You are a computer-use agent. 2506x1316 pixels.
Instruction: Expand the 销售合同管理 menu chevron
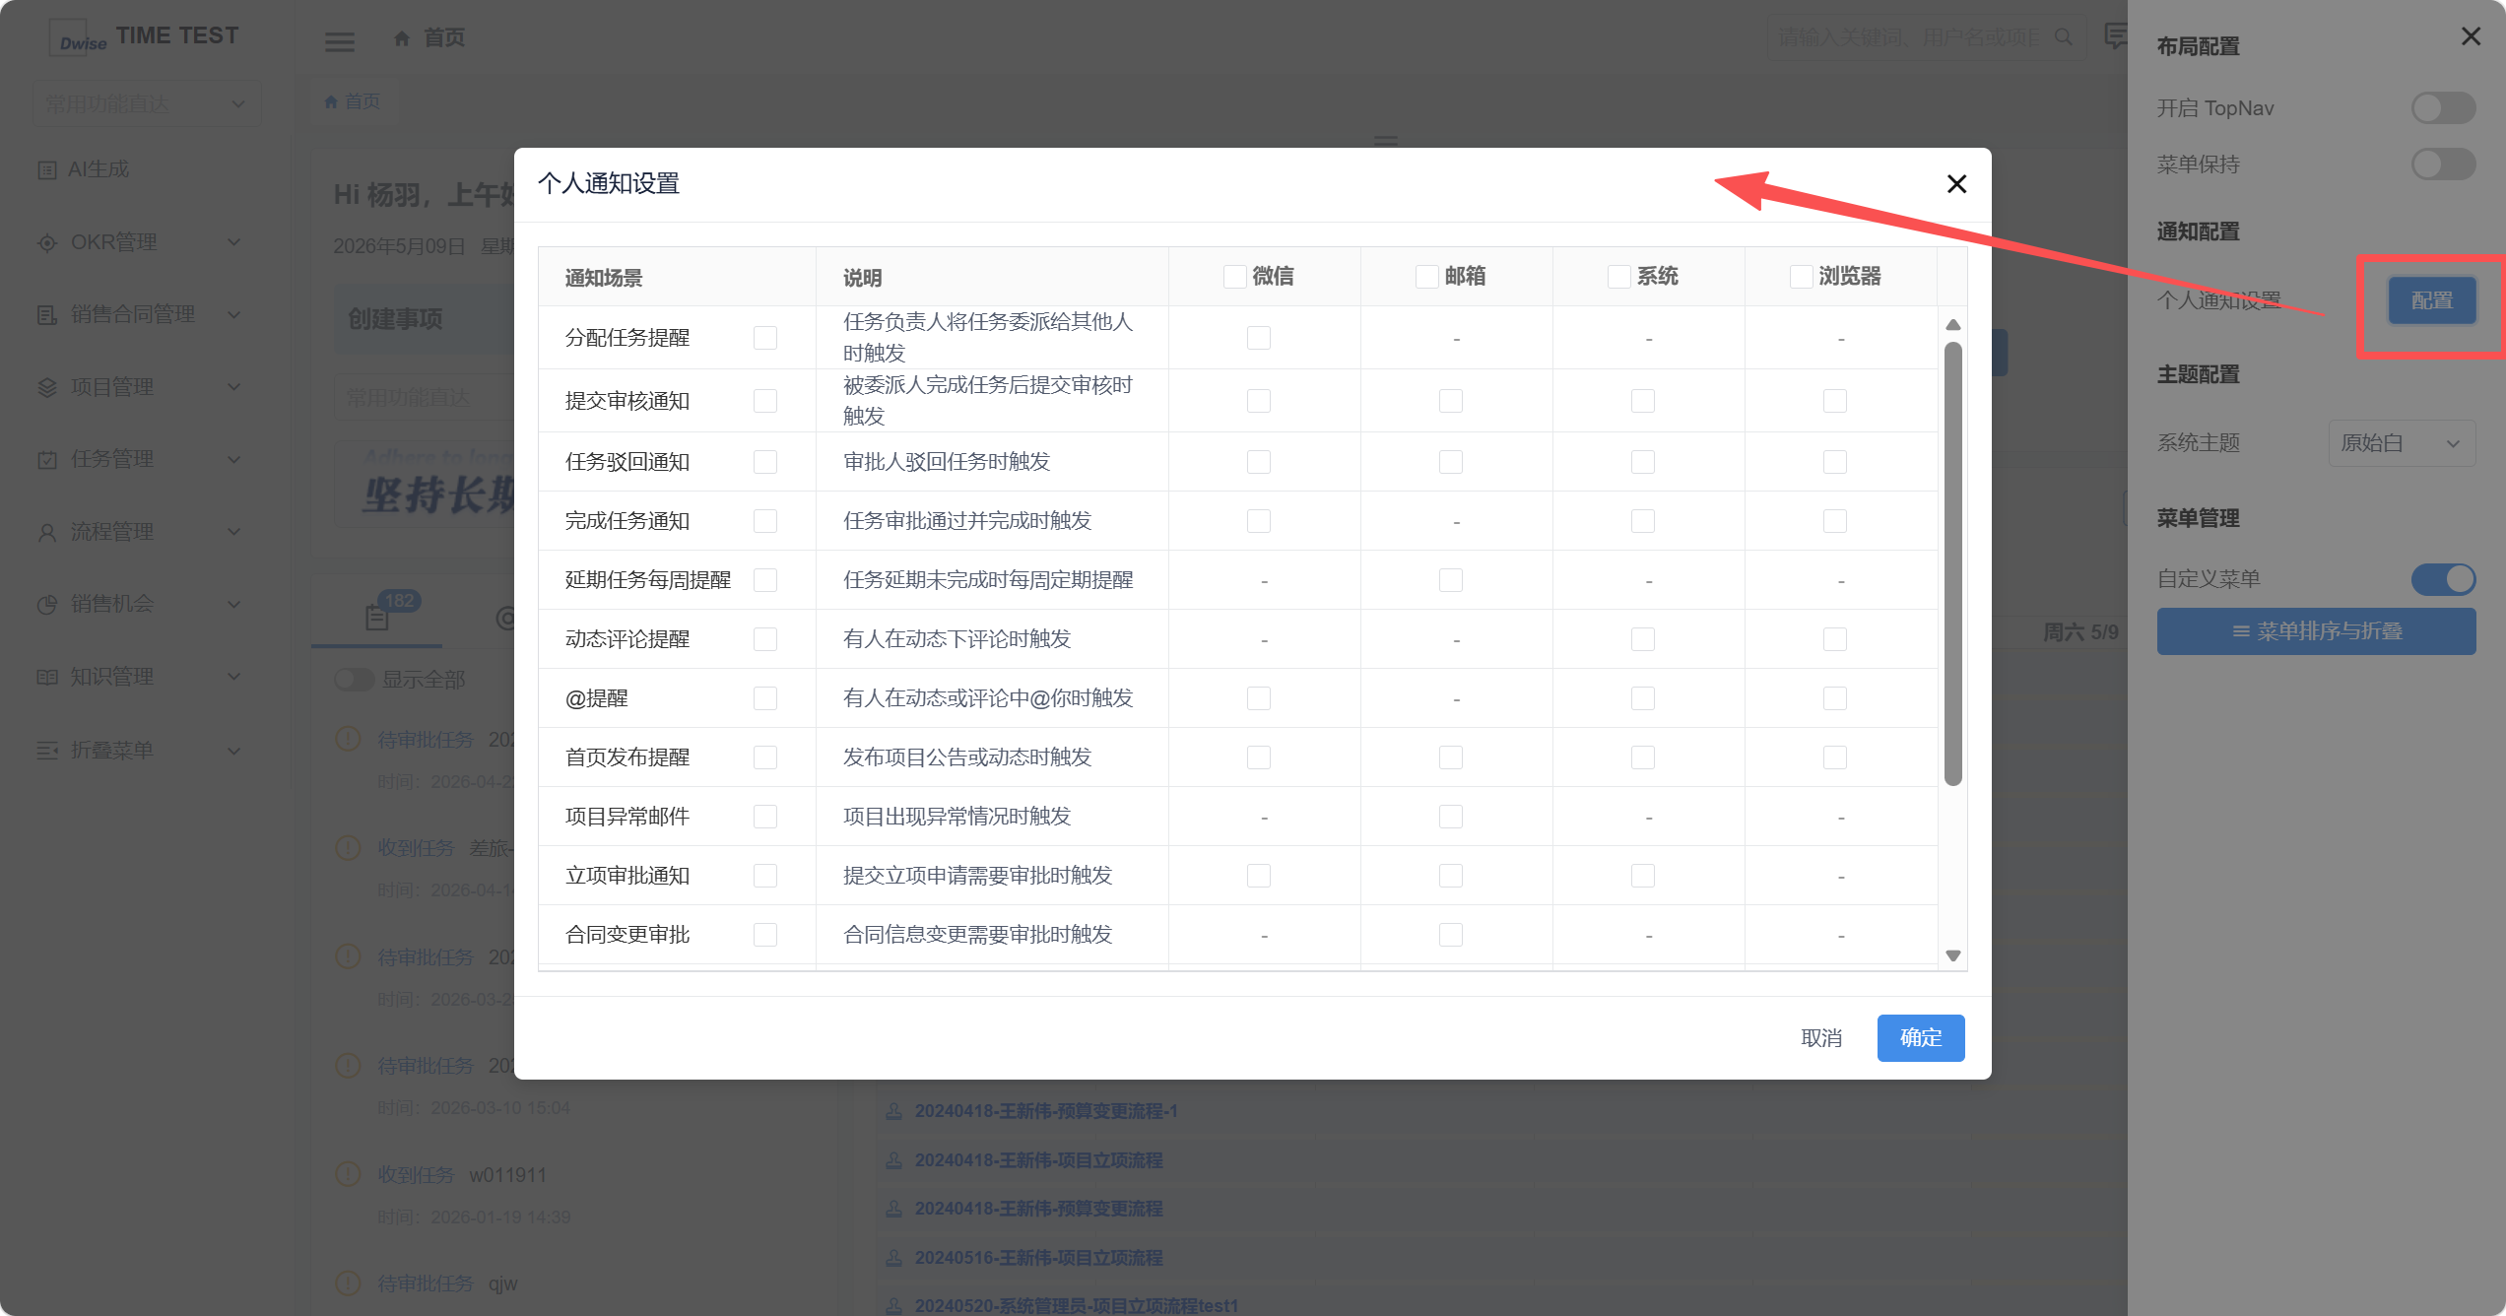pos(234,314)
